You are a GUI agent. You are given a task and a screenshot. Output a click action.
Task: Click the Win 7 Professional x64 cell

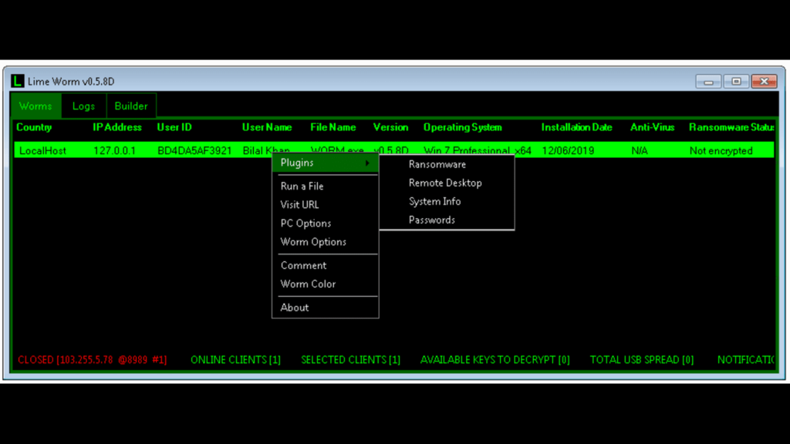coord(477,150)
